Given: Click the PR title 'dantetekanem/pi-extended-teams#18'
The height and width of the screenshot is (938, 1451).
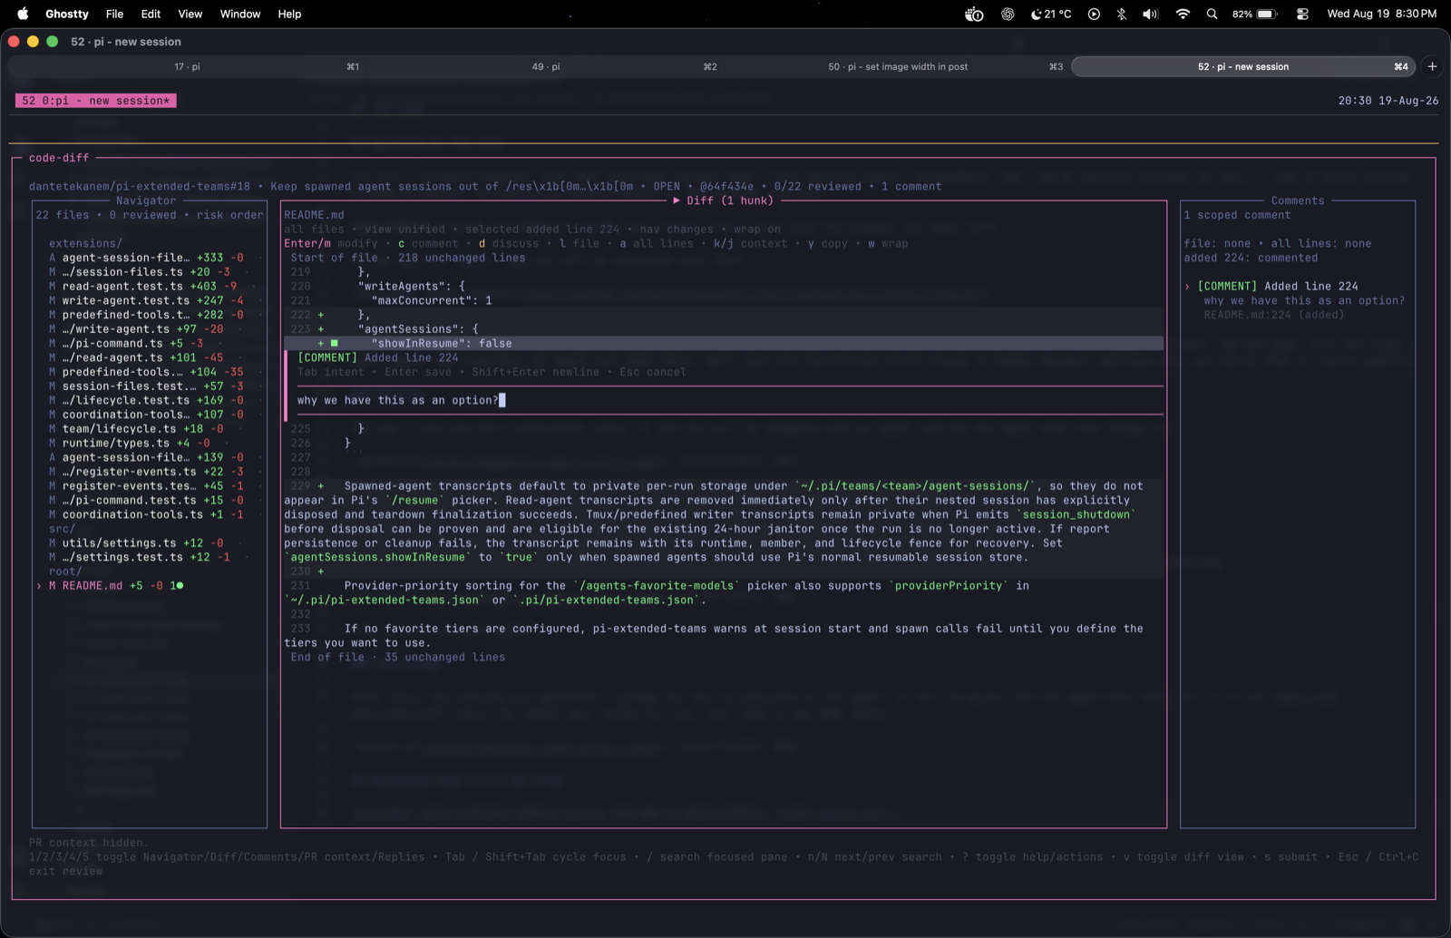Looking at the screenshot, I should tap(140, 186).
